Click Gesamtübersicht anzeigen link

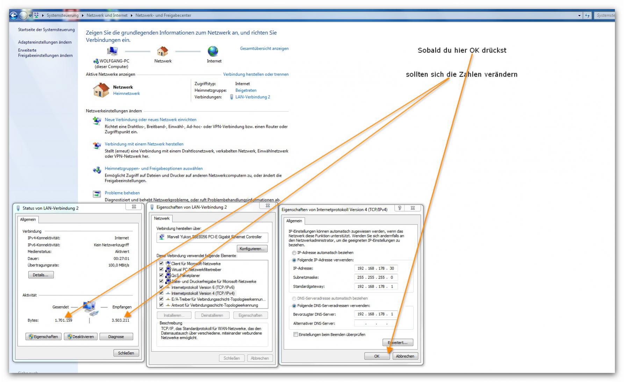click(264, 49)
